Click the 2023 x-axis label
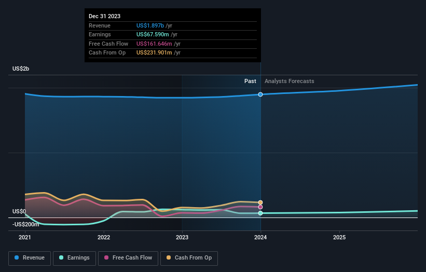Image resolution: width=426 pixels, height=272 pixels. pyautogui.click(x=182, y=237)
